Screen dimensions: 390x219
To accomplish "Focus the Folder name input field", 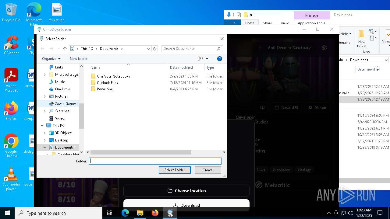I will point(155,161).
